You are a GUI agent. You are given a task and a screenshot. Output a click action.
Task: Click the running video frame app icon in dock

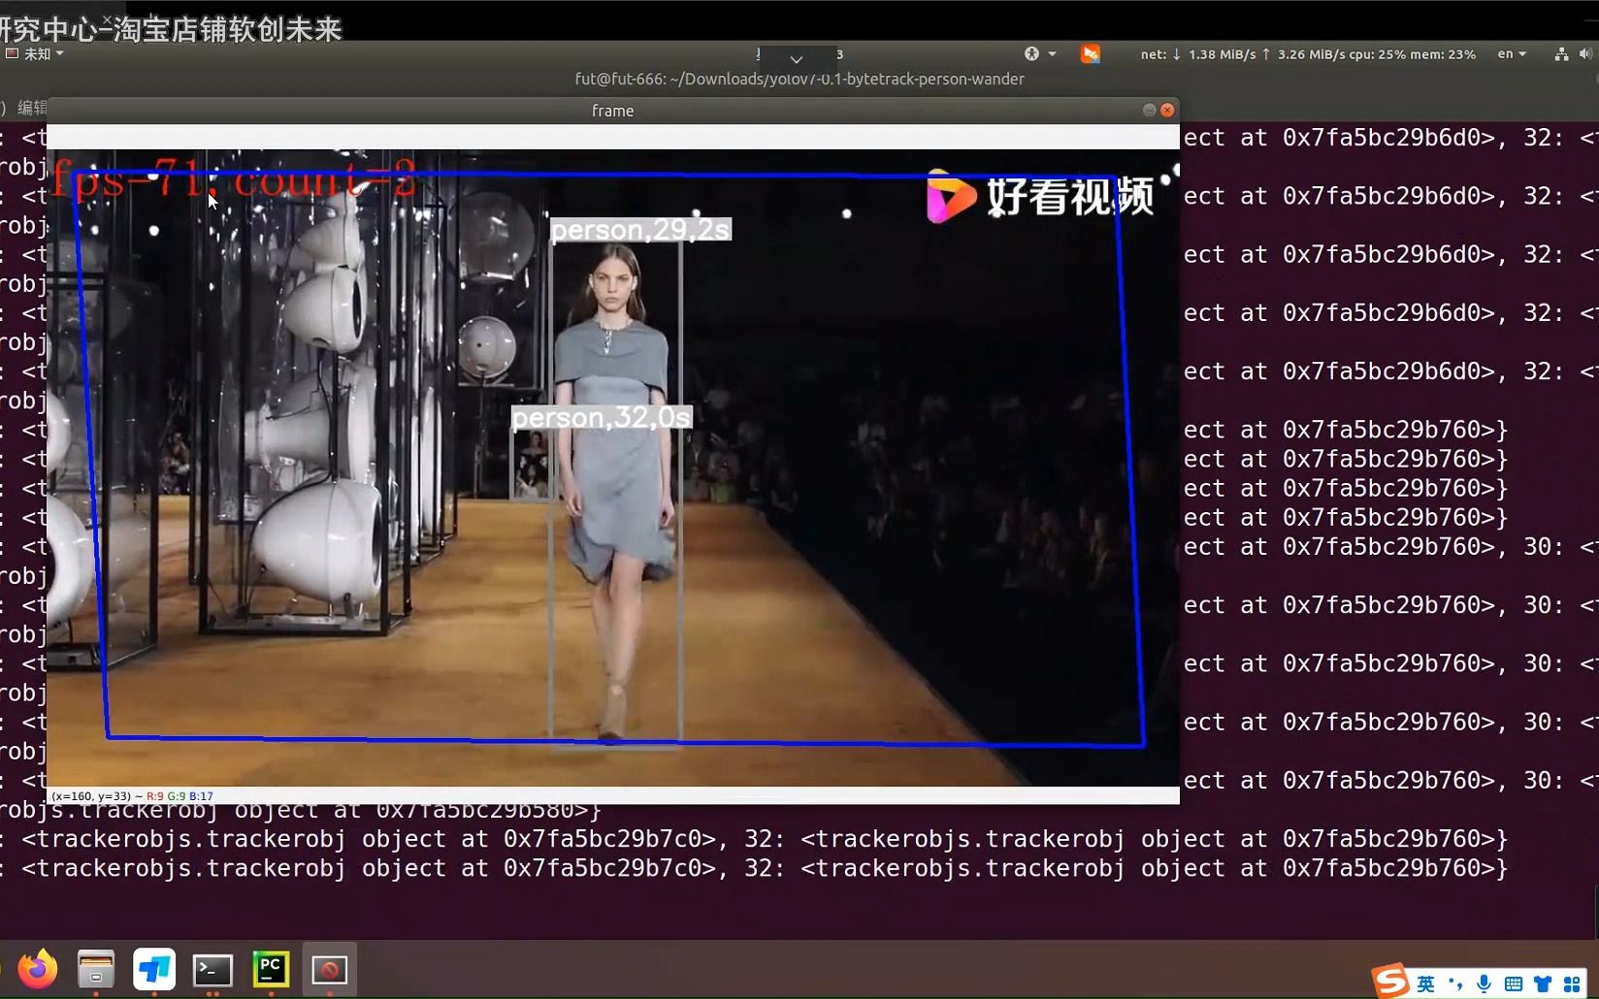coord(330,970)
